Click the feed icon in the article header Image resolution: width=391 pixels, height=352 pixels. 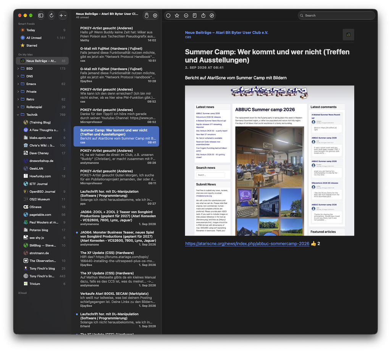348,35
